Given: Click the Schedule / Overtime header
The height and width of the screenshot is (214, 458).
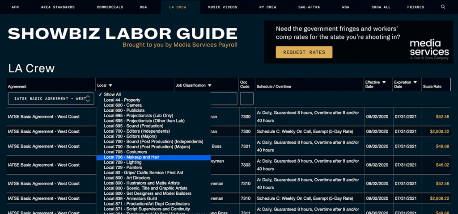Looking at the screenshot, I should pos(274,86).
